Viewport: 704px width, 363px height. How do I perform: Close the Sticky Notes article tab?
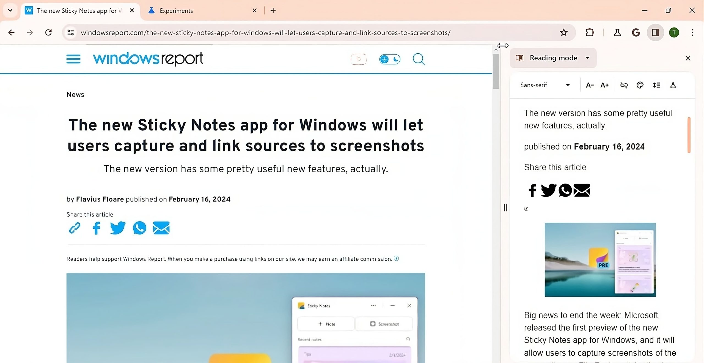[132, 10]
